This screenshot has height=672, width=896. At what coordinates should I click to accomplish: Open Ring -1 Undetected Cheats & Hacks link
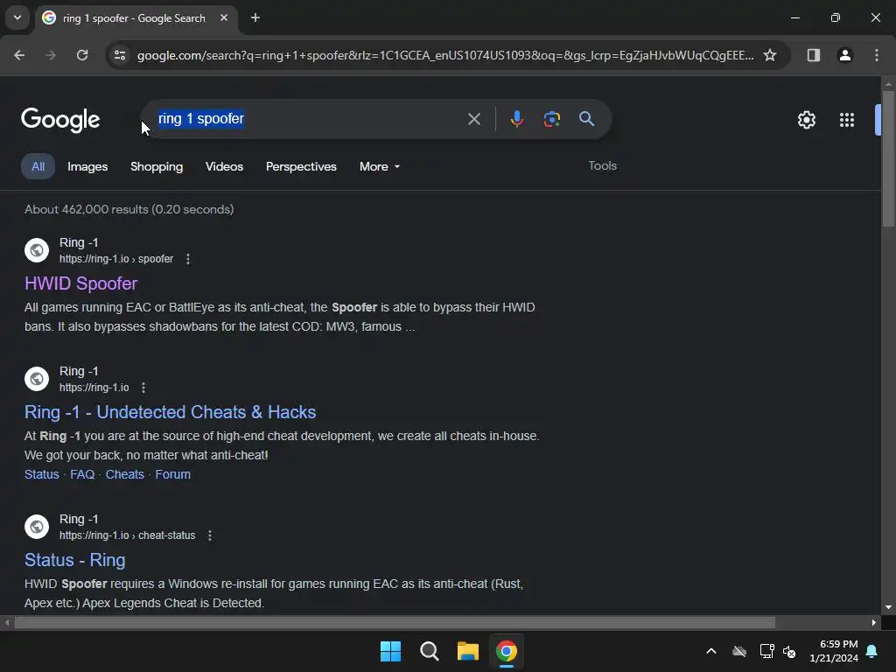(x=171, y=412)
